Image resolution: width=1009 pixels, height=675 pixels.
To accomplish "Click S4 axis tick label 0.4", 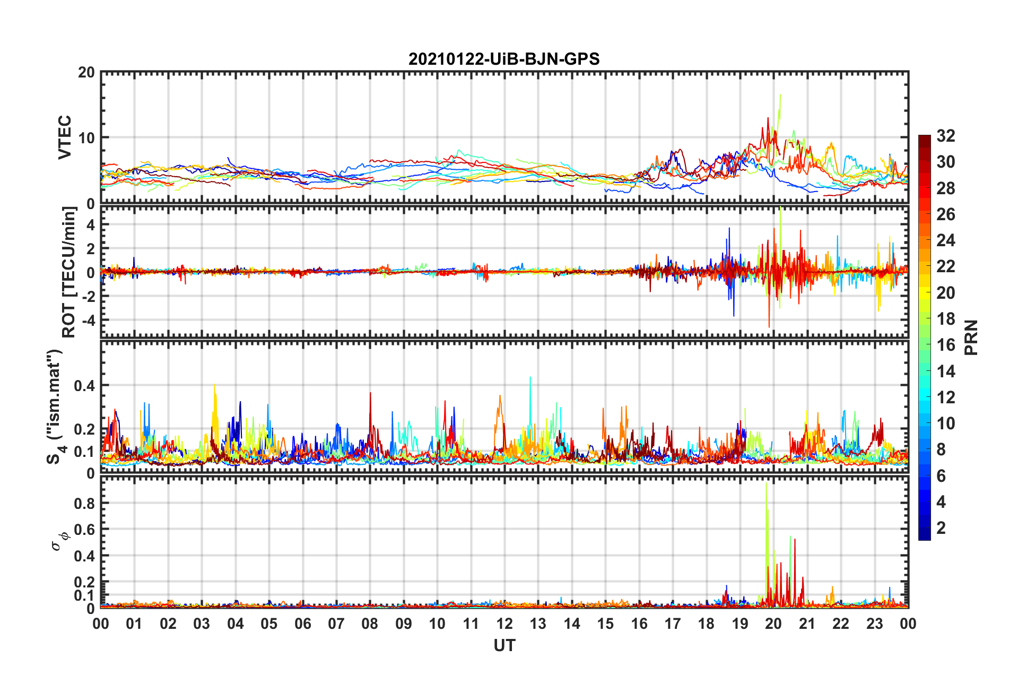I will coord(84,386).
